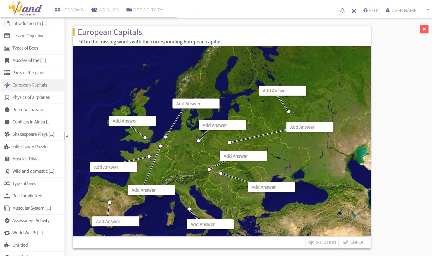The height and width of the screenshot is (256, 432).
Task: Click the red close activity button
Action: 424,29
